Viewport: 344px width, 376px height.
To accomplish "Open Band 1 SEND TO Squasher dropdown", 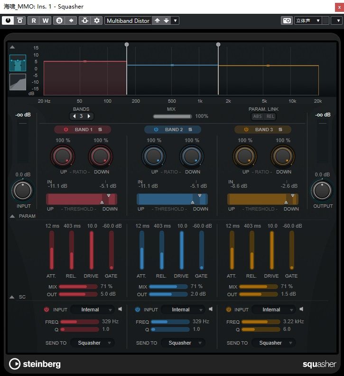I will tap(93, 343).
